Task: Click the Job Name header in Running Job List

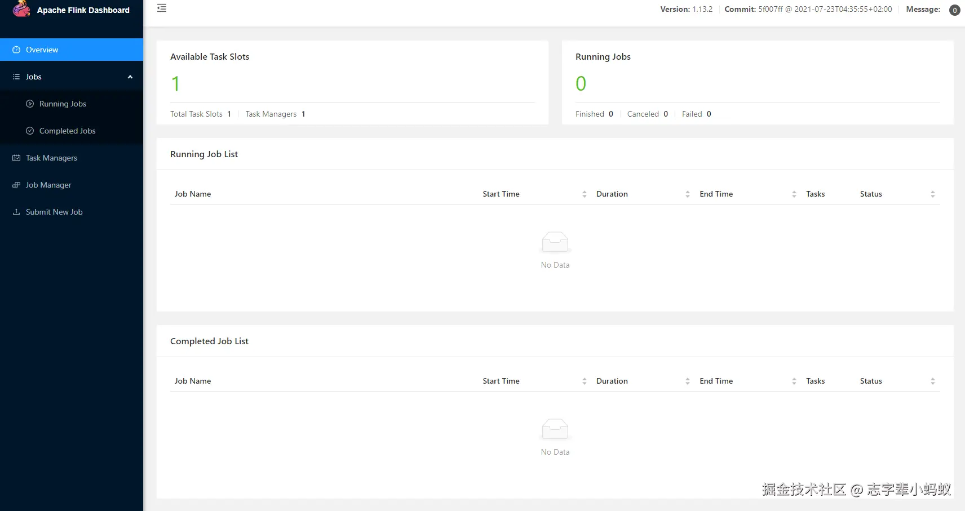Action: click(x=193, y=194)
